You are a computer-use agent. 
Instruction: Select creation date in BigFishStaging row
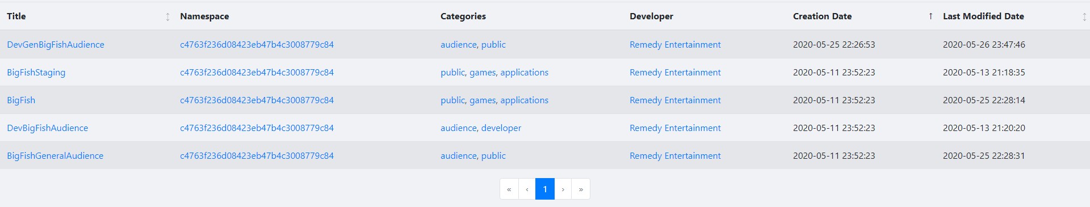point(834,72)
